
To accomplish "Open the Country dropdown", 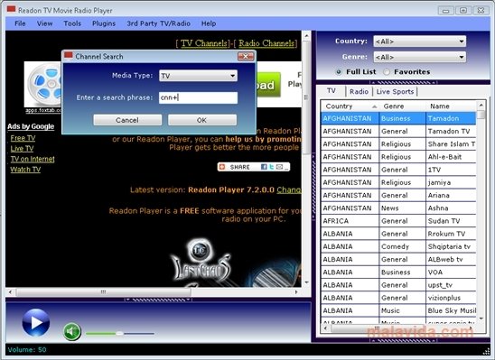I will [x=419, y=42].
